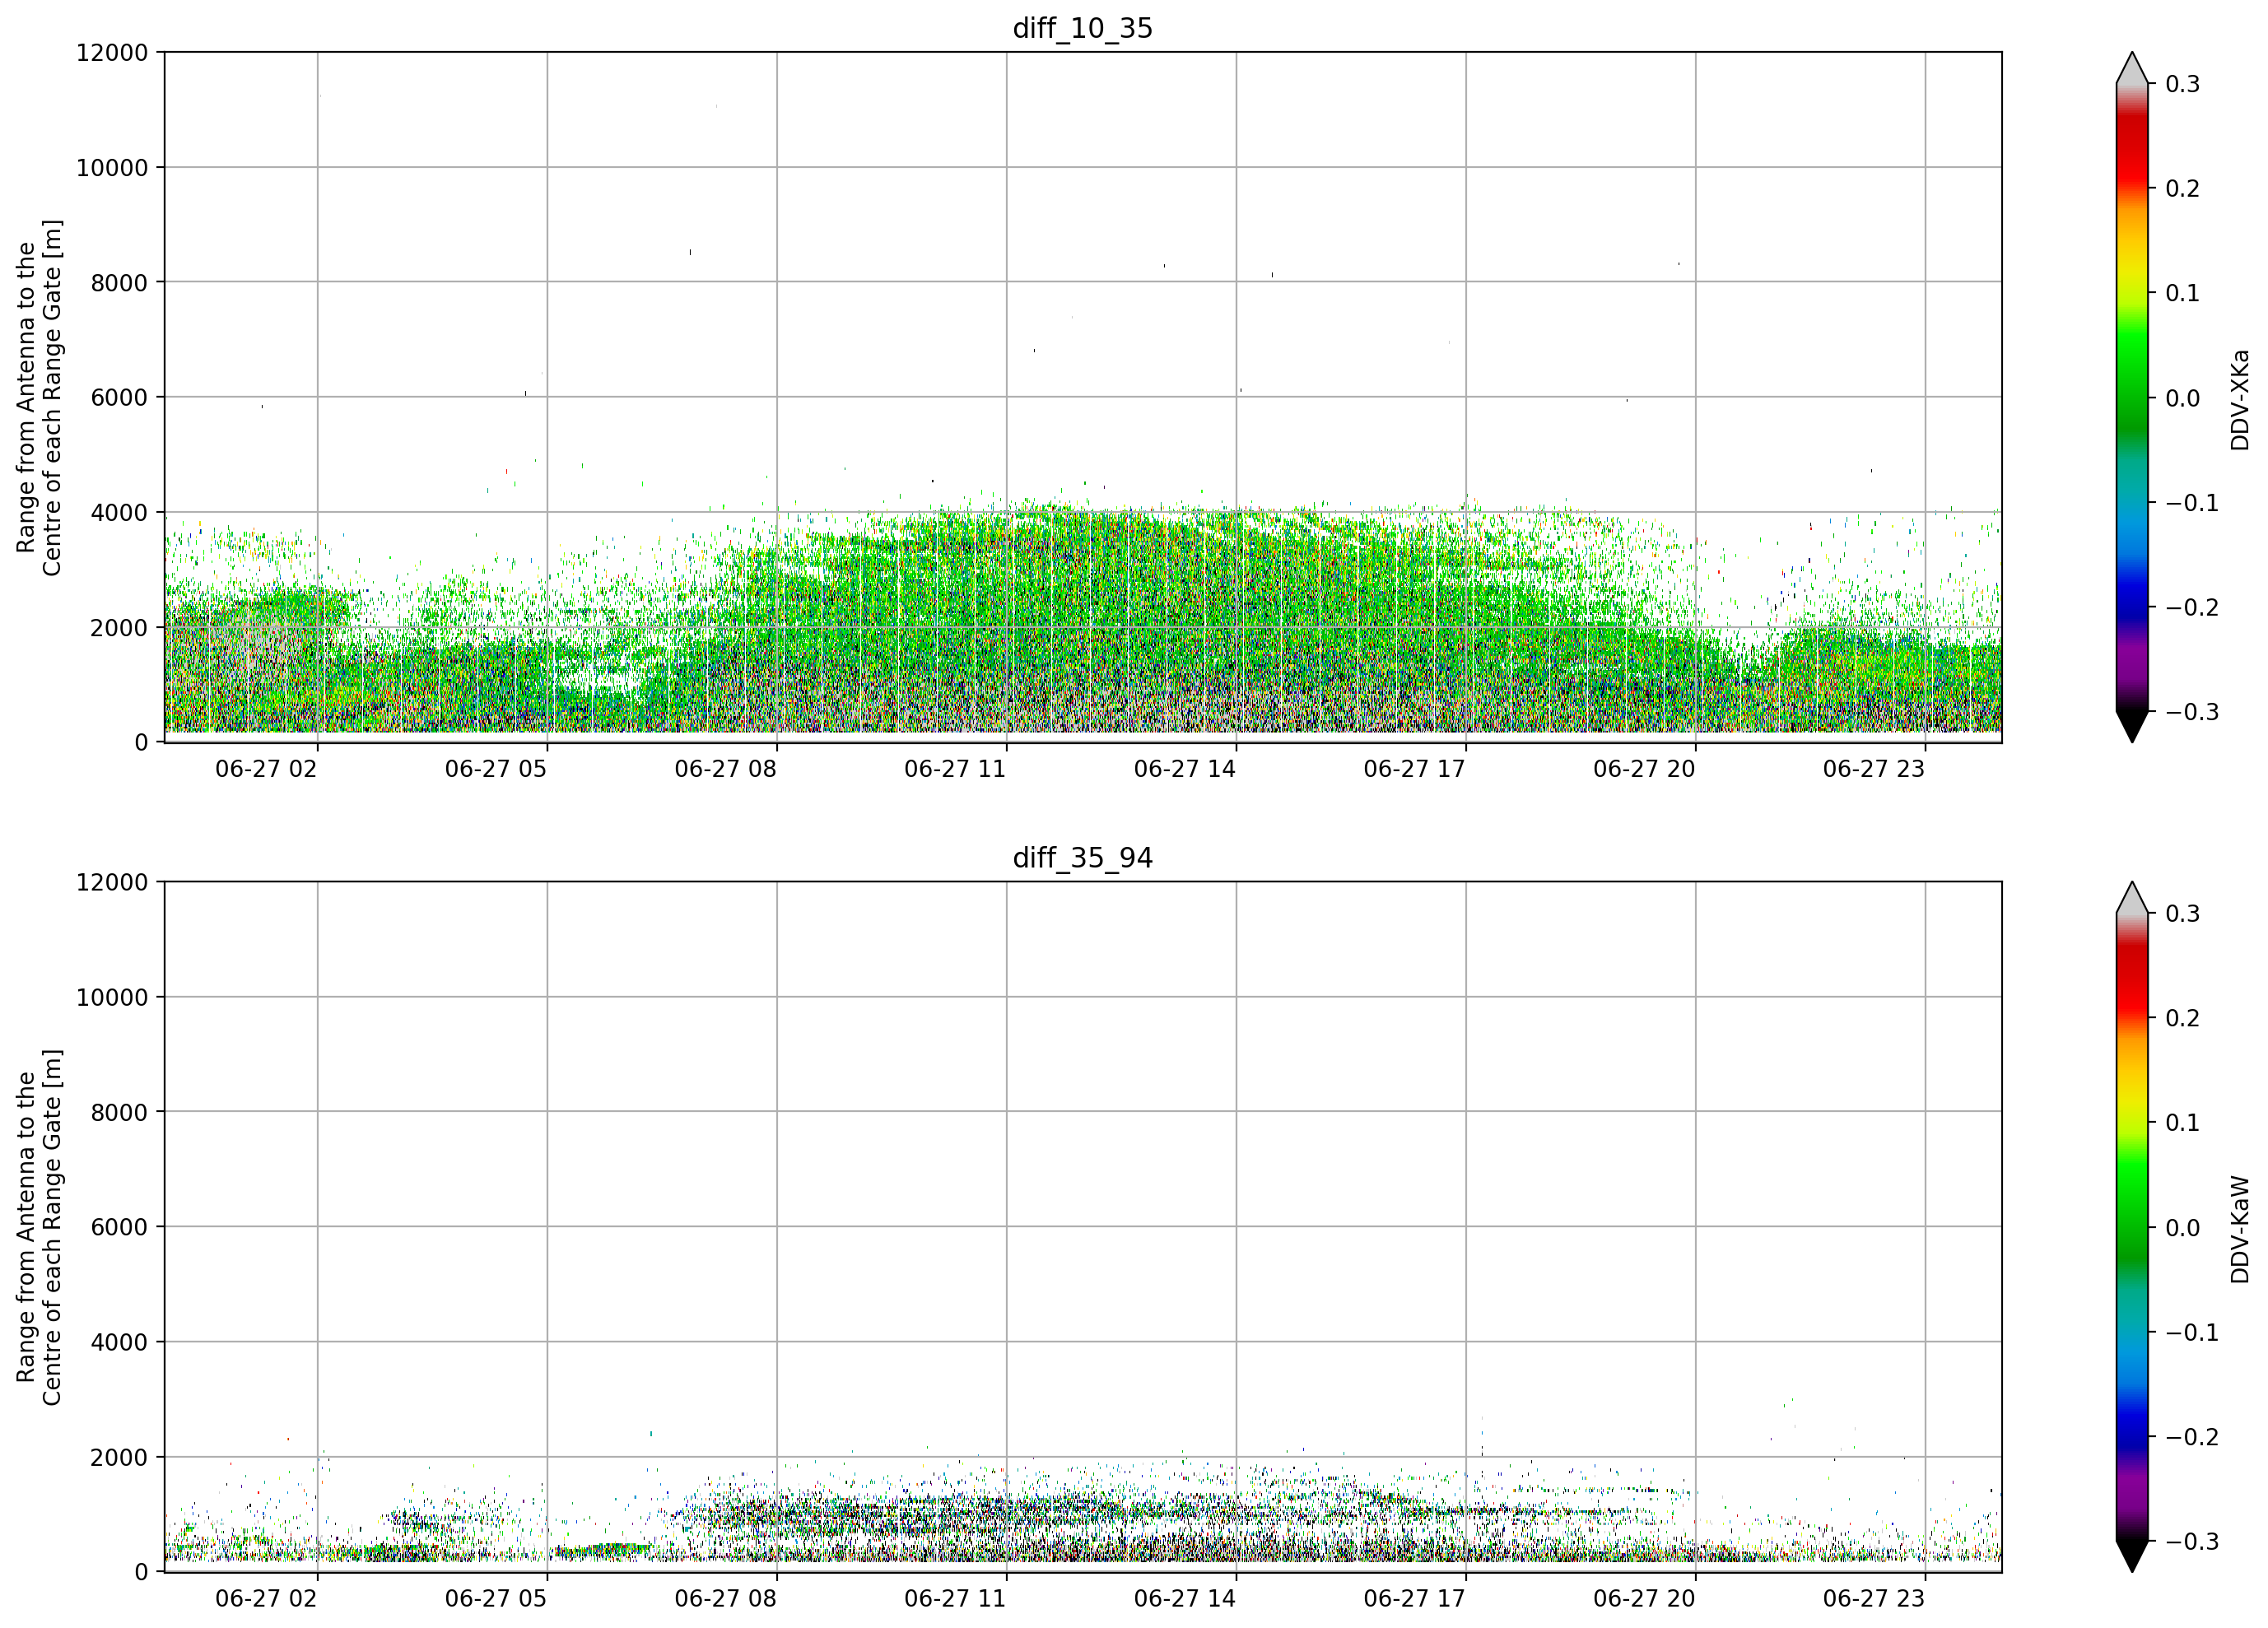Click '06-27 05' x-tick under diff_35_94 plot
The image size is (2268, 1628).
[x=496, y=1599]
